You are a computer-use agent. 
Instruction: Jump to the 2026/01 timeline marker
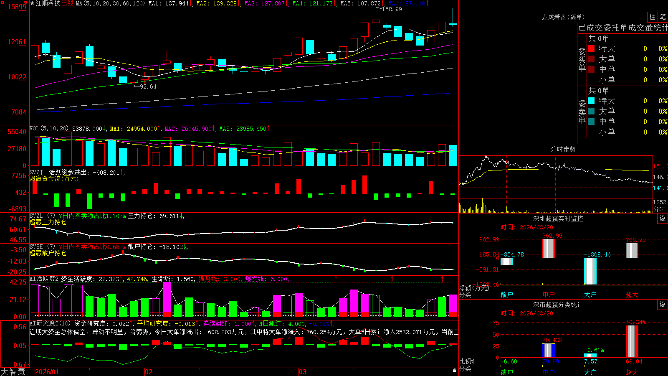pos(47,372)
